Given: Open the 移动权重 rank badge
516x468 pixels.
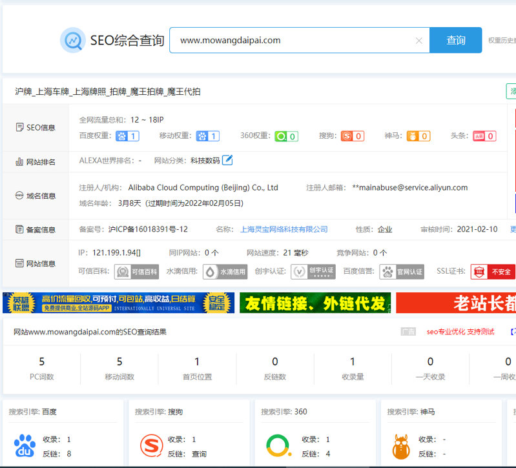Looking at the screenshot, I should point(207,136).
